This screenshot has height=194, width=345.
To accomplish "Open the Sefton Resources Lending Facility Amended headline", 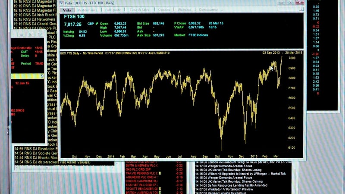I will point(231,185).
